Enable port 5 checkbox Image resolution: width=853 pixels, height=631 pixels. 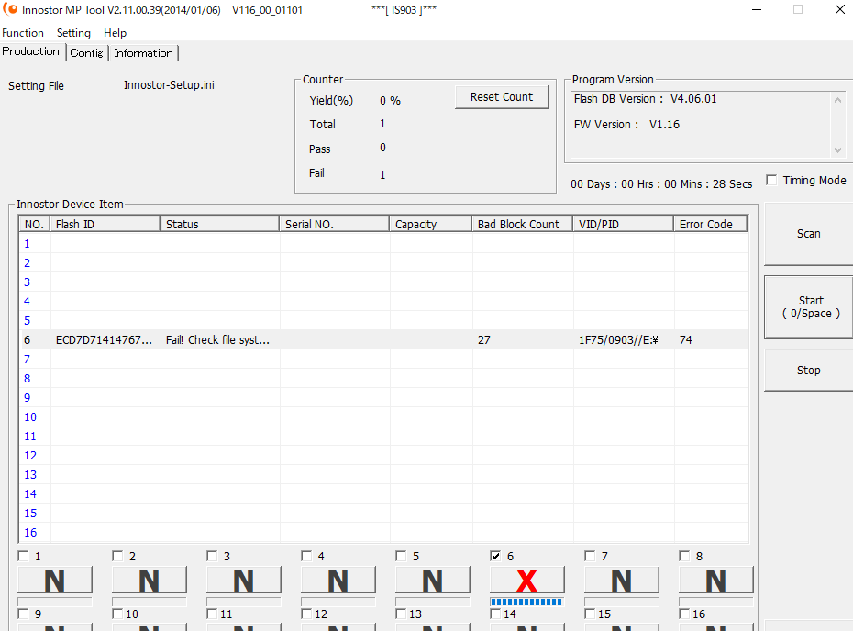pos(401,556)
